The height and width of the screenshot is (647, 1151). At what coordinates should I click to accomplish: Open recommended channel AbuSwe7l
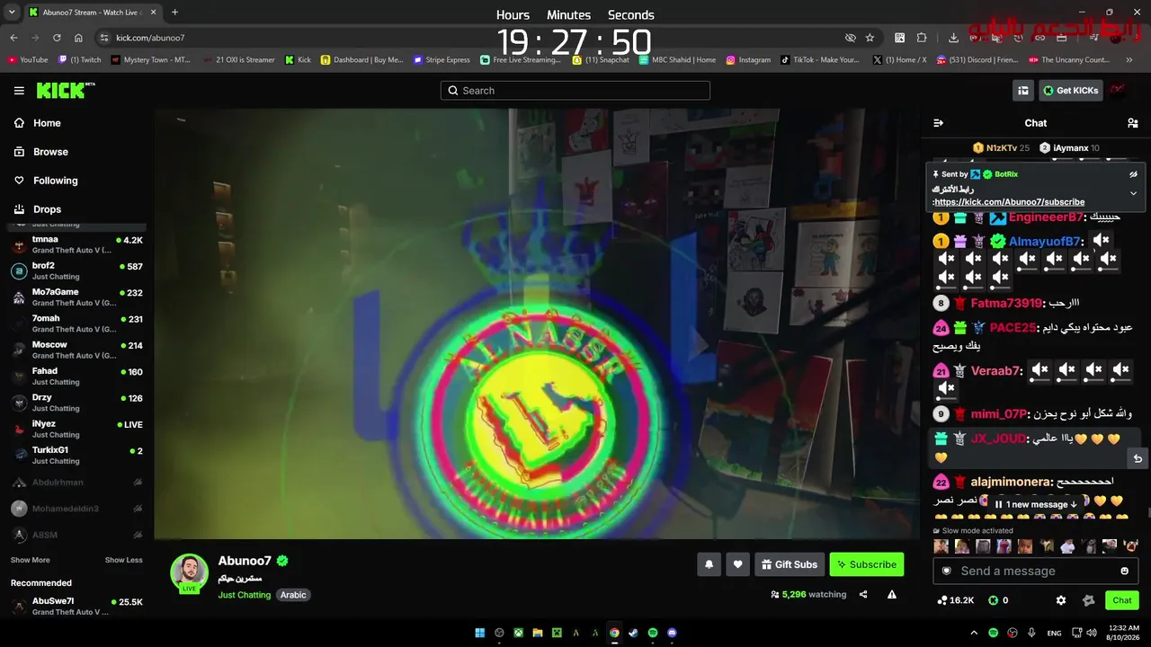tap(77, 606)
